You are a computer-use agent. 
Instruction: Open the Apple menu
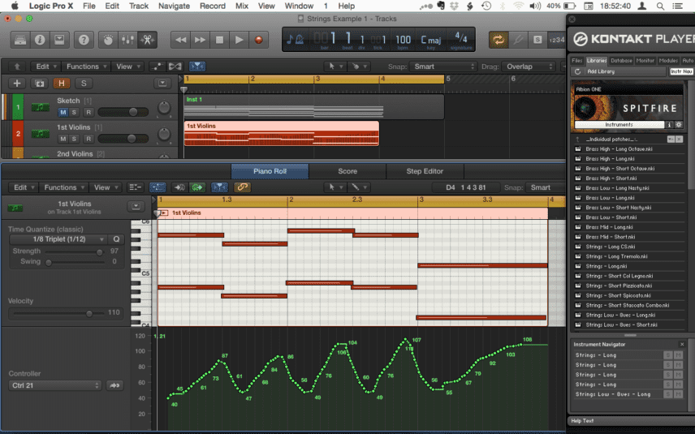(15, 6)
